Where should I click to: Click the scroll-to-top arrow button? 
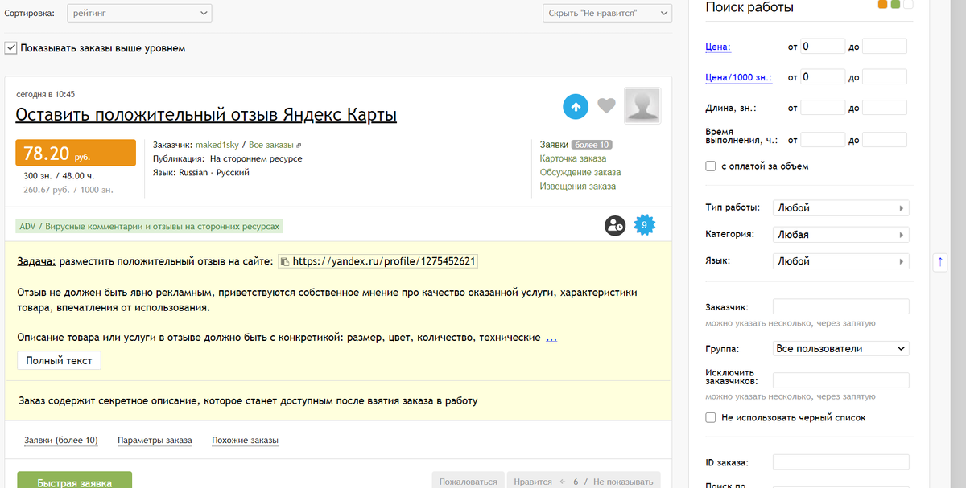pos(941,262)
